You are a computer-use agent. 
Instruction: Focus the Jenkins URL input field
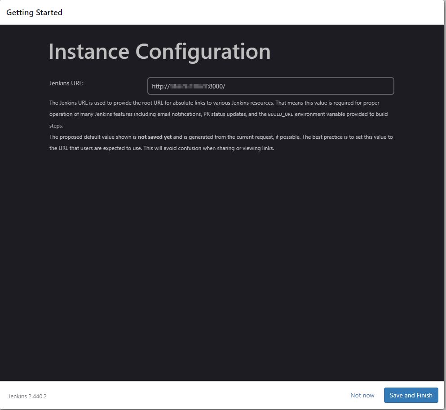(x=270, y=86)
